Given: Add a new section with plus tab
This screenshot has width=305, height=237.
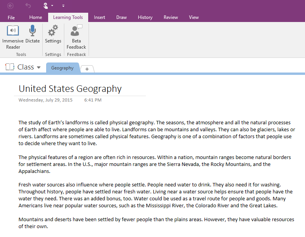Looking at the screenshot, I should click(x=87, y=69).
